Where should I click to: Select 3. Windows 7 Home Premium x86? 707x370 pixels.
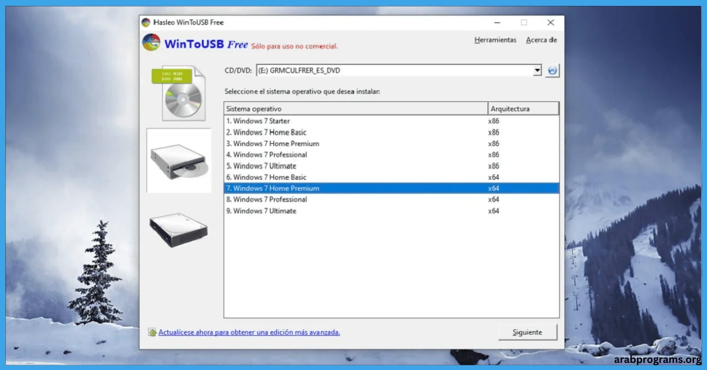click(391, 144)
